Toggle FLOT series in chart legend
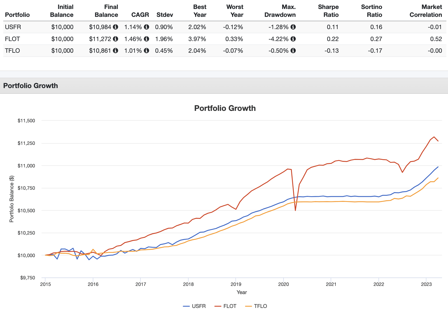This screenshot has height=312, width=448. pos(225,306)
